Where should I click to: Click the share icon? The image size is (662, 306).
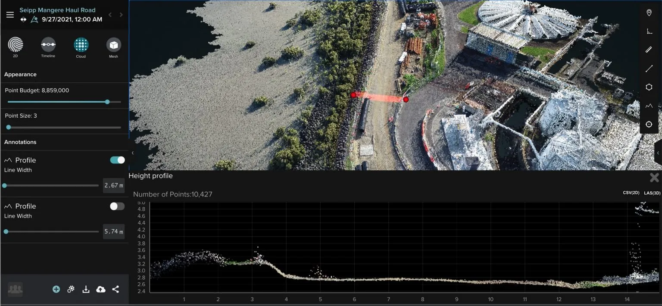pyautogui.click(x=116, y=289)
